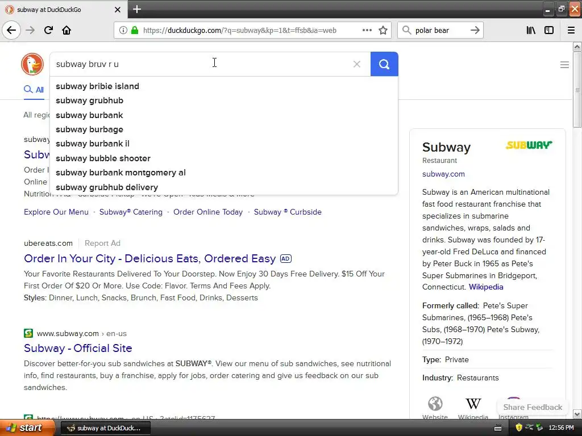Close the subway at DuckDuckGo tab
This screenshot has width=582, height=436.
point(118,10)
